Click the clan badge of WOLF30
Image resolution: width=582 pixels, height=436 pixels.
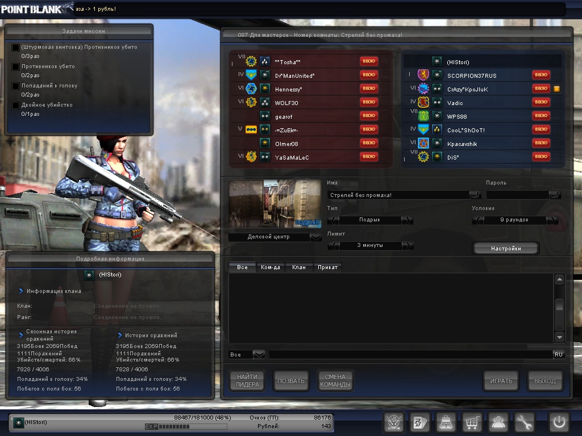pyautogui.click(x=251, y=102)
